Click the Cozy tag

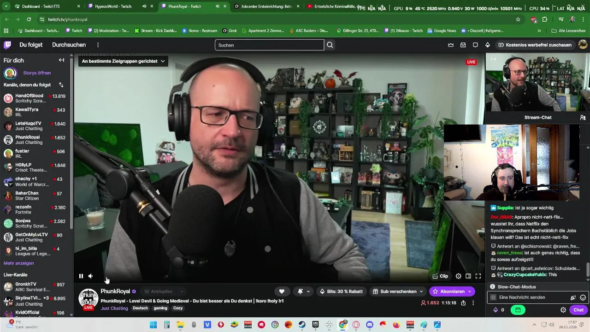(x=178, y=308)
